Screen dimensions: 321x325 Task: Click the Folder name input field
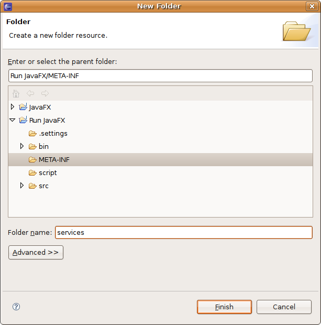(x=183, y=232)
